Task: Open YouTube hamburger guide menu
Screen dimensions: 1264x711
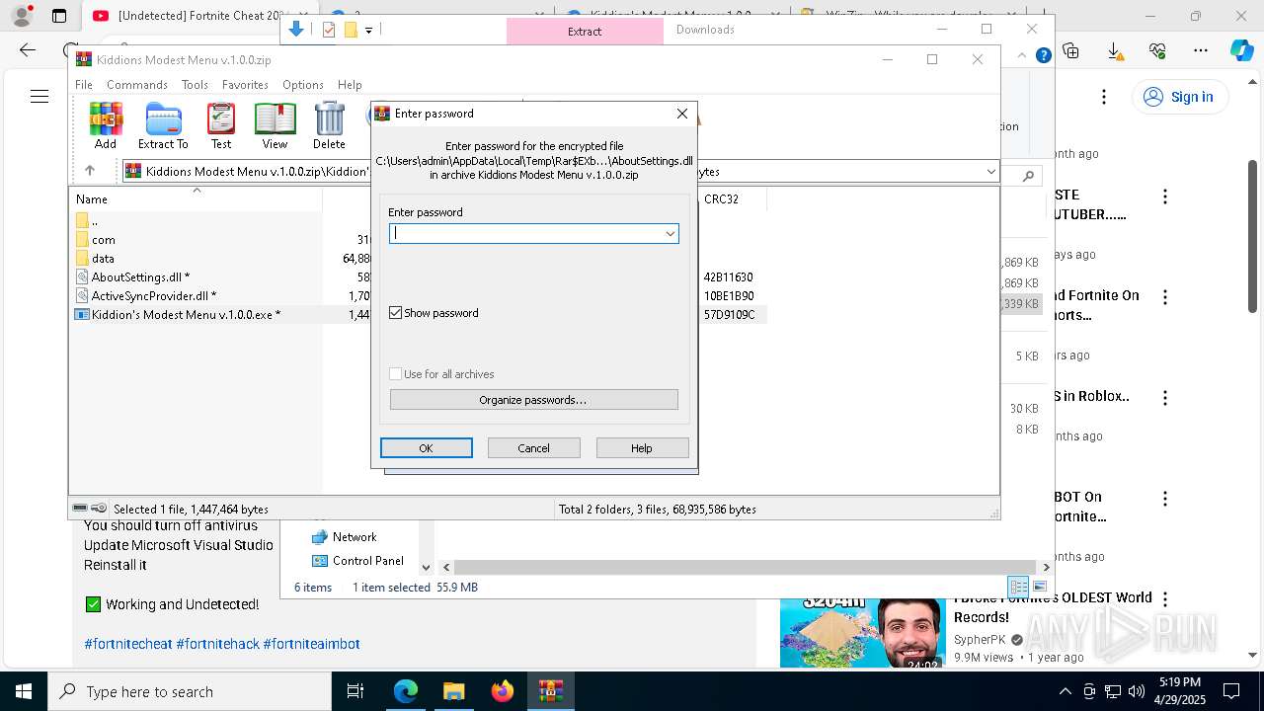Action: [39, 96]
